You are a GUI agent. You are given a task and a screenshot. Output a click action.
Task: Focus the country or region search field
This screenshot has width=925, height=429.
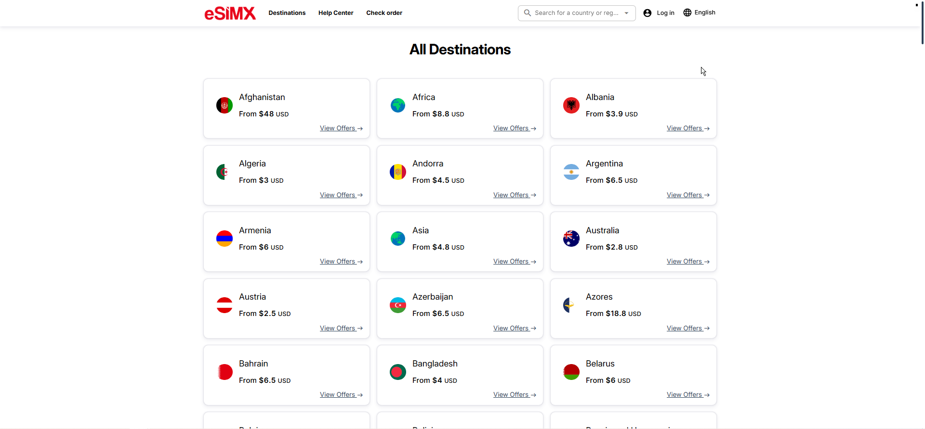click(x=576, y=13)
